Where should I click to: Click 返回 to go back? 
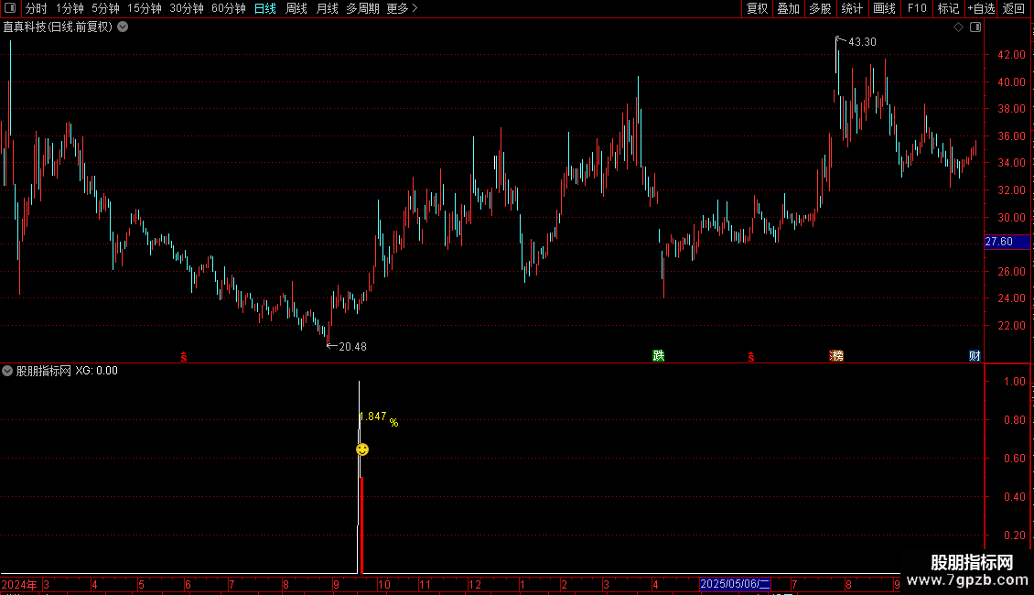[1014, 8]
